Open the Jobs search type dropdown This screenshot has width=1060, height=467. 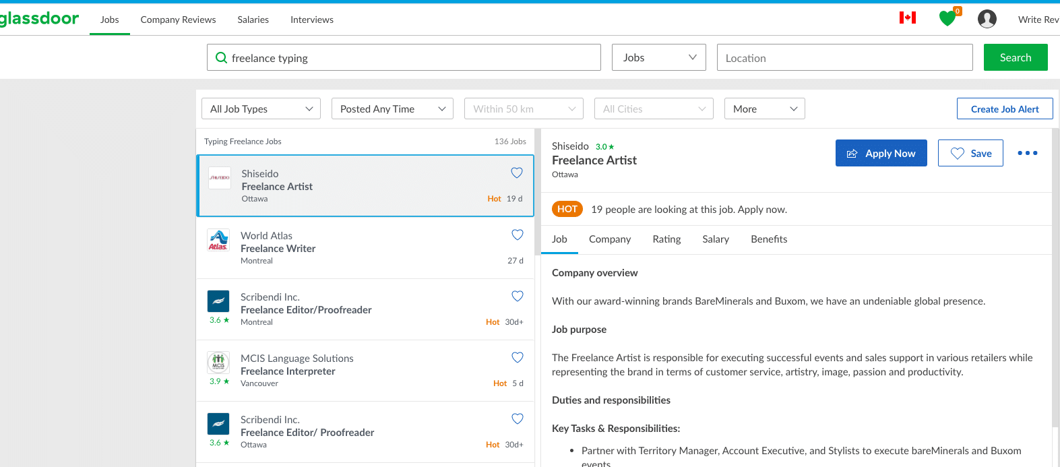point(659,57)
